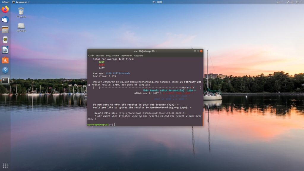Viewport: 304px width, 171px height.
Task: Open the Справка menu in terminal
Action: pyautogui.click(x=139, y=56)
